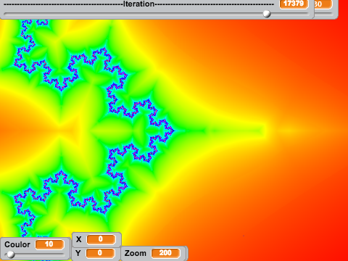The image size is (348, 261).
Task: Click the Zoom value 200 readout
Action: pos(165,253)
